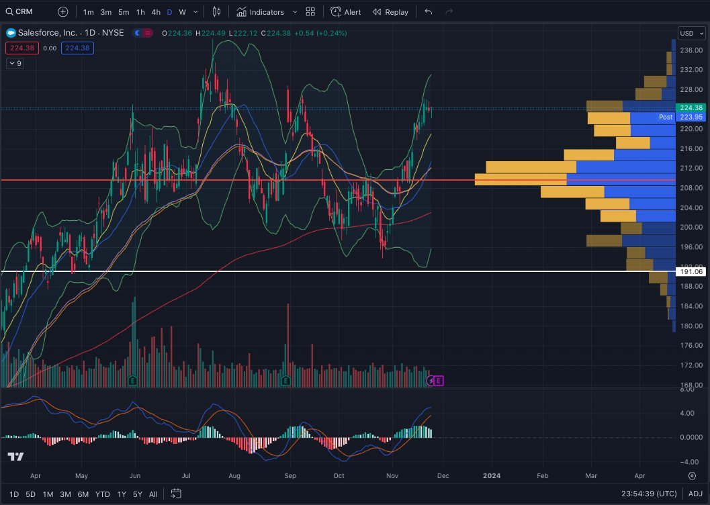This screenshot has height=505, width=710.
Task: Set the range to 1M
Action: [x=48, y=494]
